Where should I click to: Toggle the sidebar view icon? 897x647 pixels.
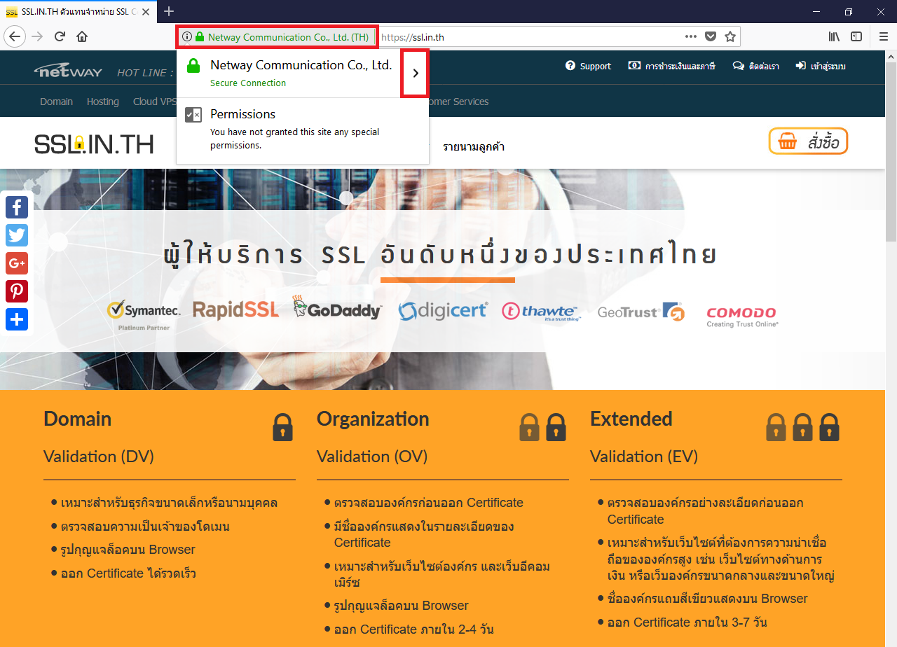pos(856,37)
